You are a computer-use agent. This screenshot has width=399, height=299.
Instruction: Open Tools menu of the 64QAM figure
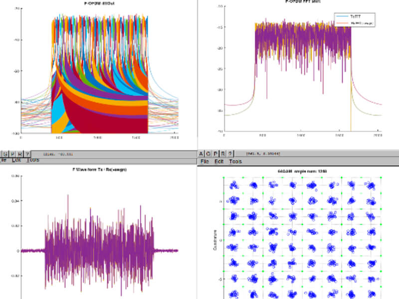coord(235,162)
